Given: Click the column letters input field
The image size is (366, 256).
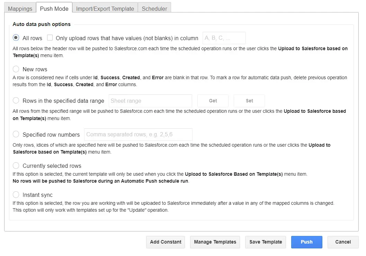Looking at the screenshot, I should coord(224,38).
